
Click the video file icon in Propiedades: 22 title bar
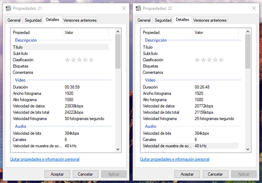(x=138, y=8)
